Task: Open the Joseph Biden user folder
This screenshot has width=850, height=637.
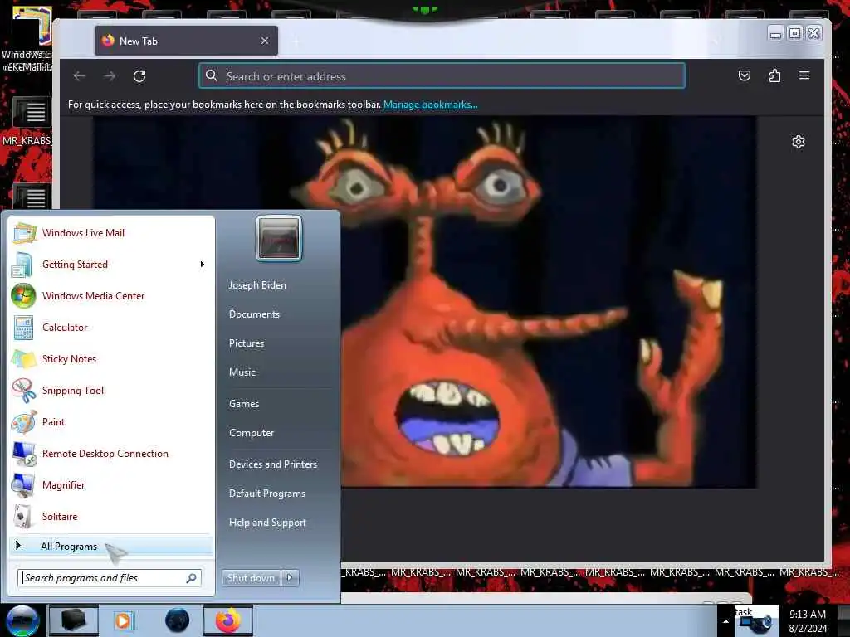Action: coord(257,285)
